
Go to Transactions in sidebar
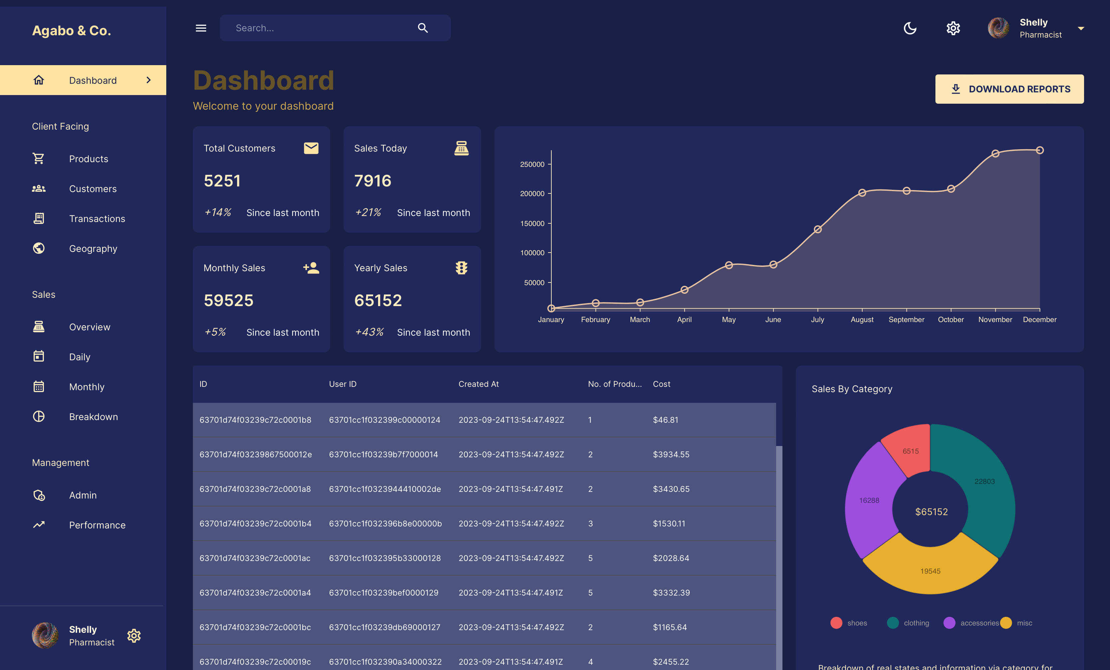[x=97, y=219]
